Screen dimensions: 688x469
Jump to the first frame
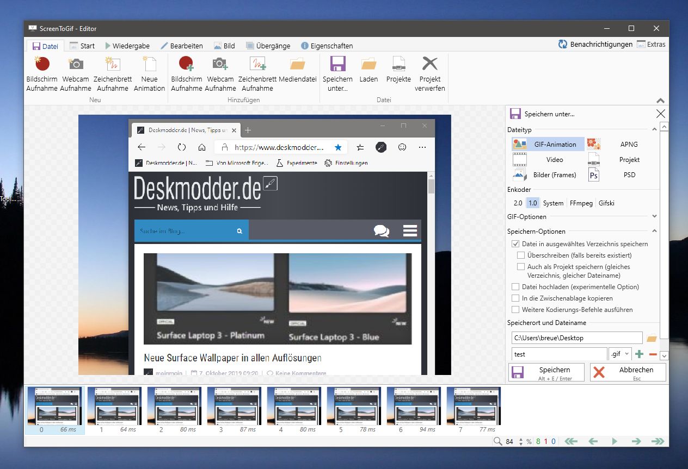[x=571, y=441]
